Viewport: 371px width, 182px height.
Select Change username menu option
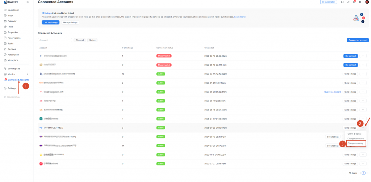tap(355, 138)
